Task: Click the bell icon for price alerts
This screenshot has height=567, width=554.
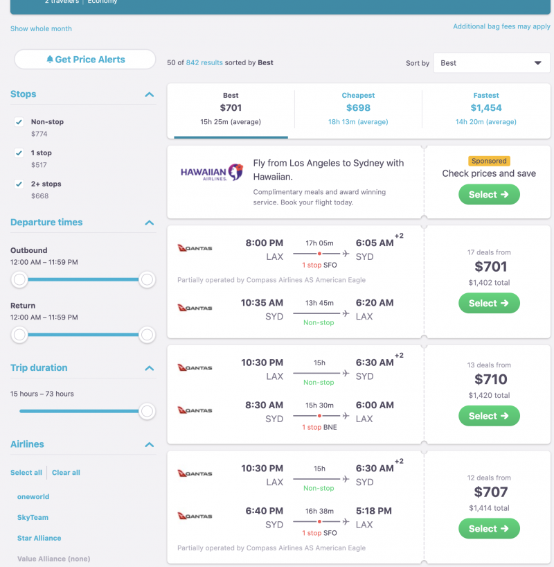Action: point(50,60)
